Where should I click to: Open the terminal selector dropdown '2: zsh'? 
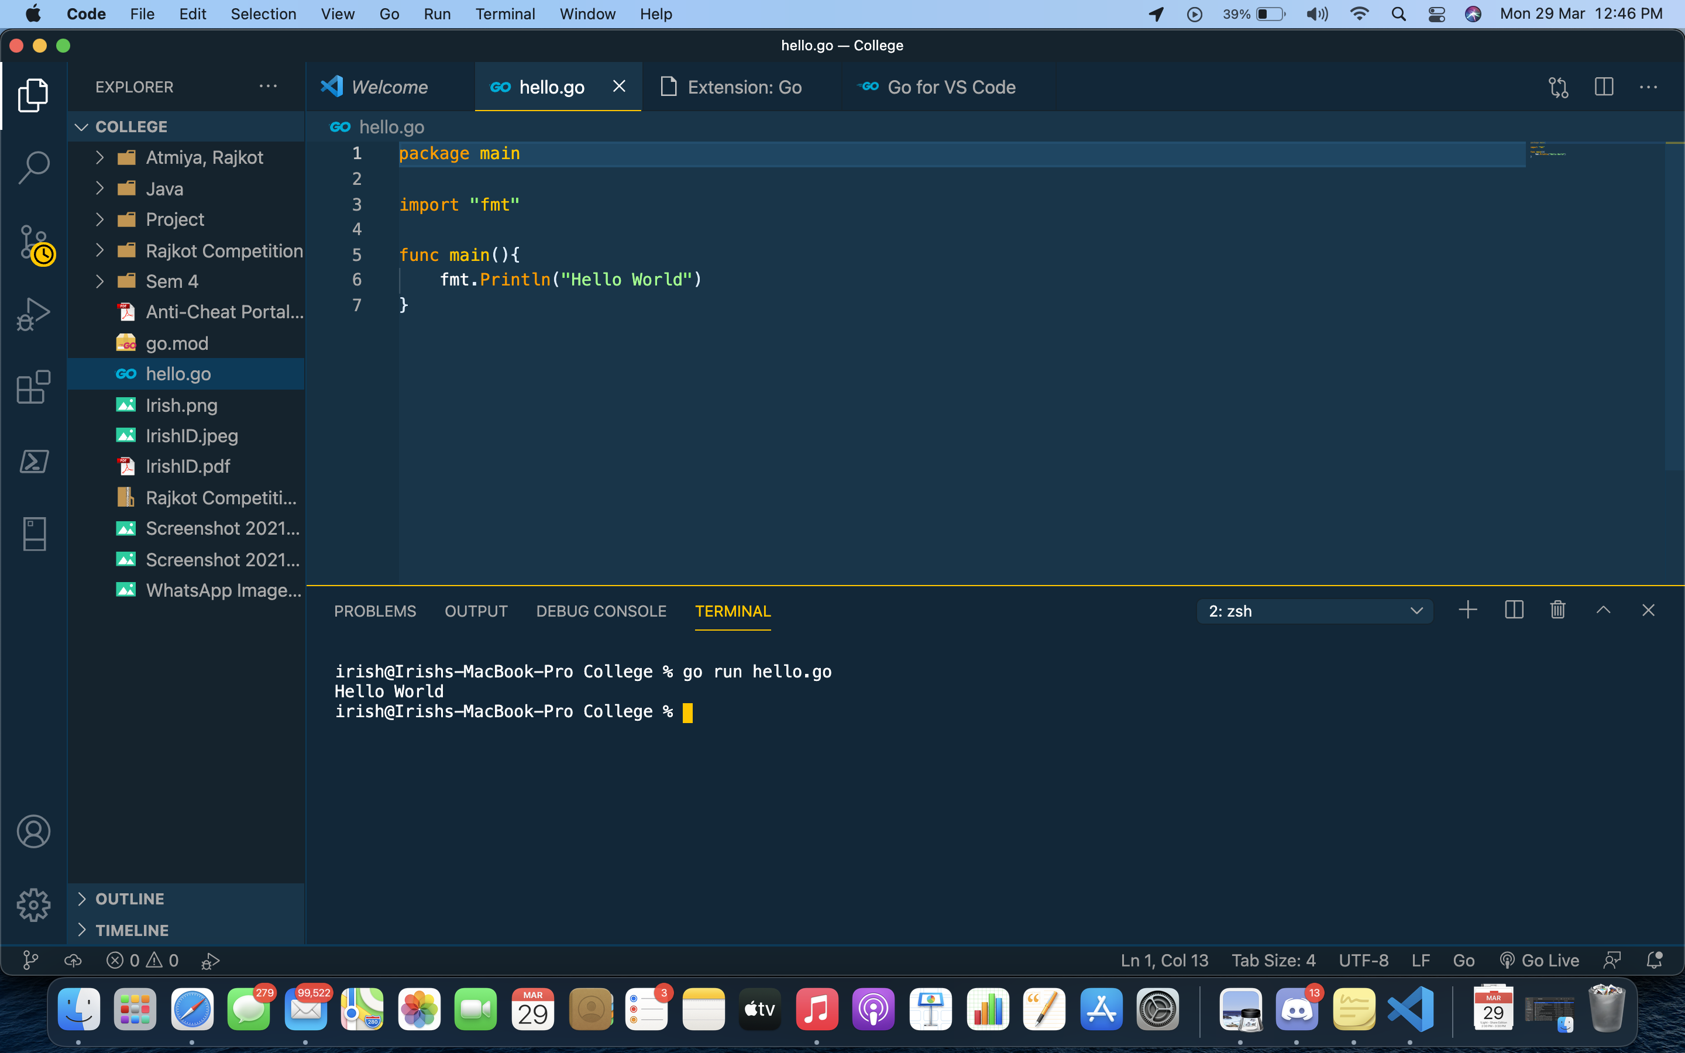(1314, 611)
